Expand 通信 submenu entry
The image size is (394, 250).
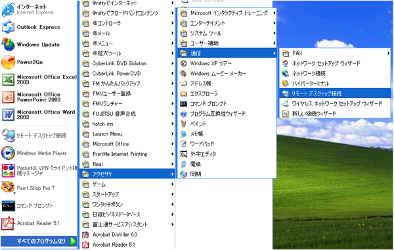coord(227,53)
